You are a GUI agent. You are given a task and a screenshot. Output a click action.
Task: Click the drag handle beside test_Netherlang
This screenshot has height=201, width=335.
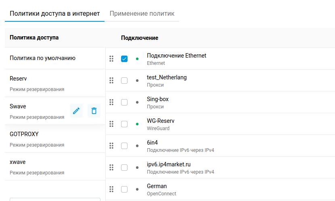[x=111, y=80]
